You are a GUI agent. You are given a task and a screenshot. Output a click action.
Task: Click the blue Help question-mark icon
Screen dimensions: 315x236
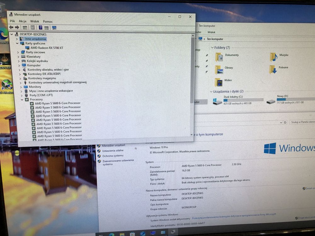click(x=40, y=27)
